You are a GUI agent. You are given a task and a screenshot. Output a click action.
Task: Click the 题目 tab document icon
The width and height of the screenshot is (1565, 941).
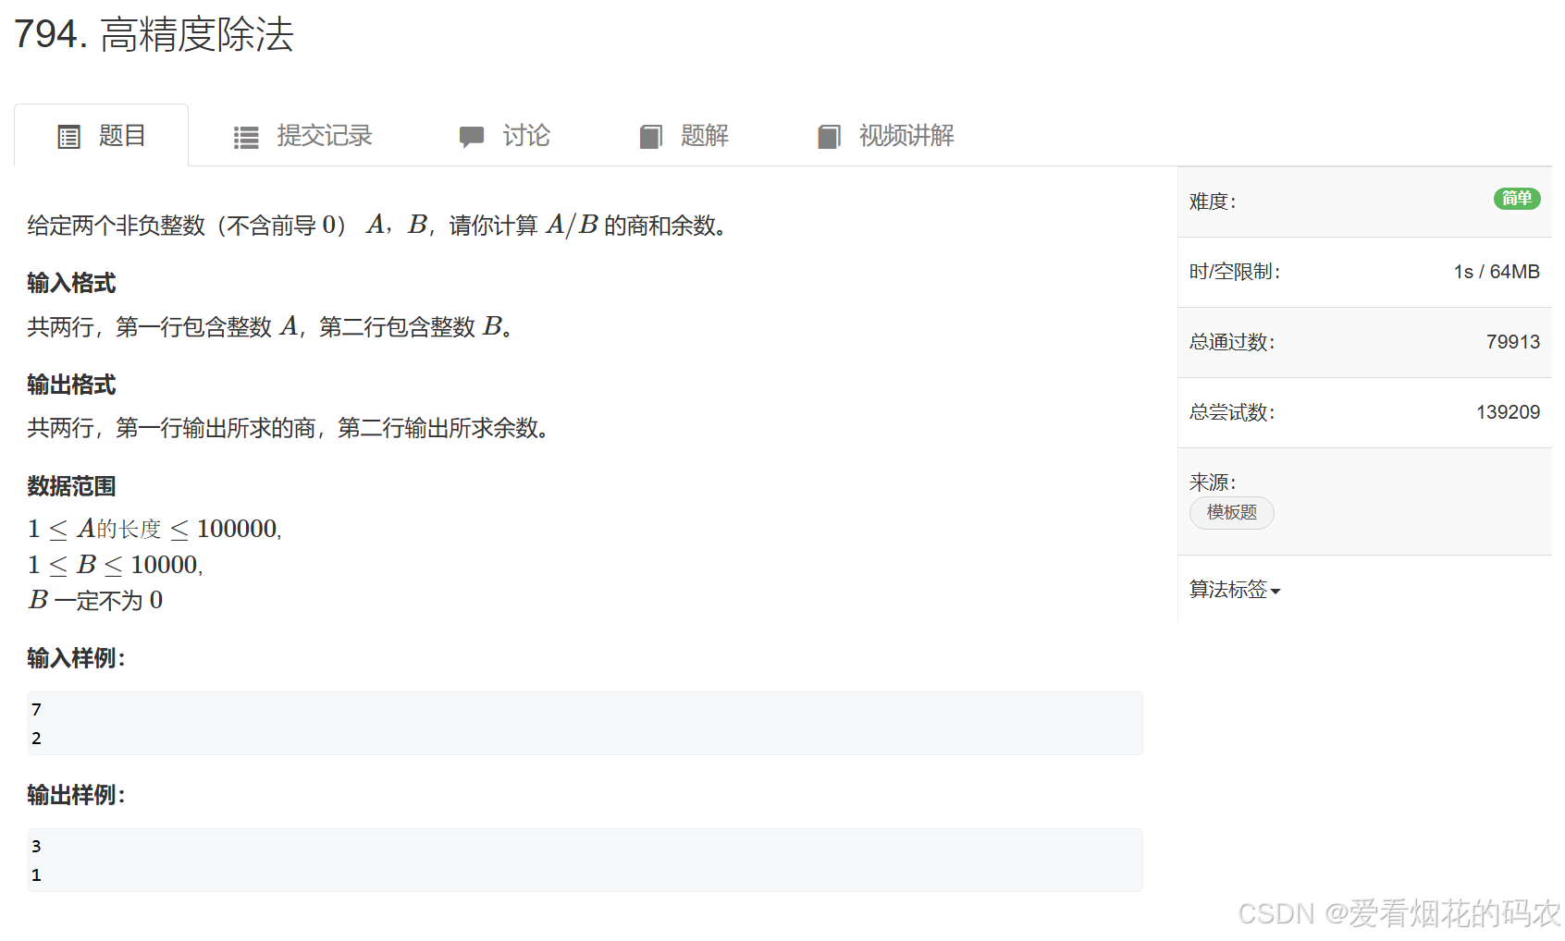pos(68,138)
